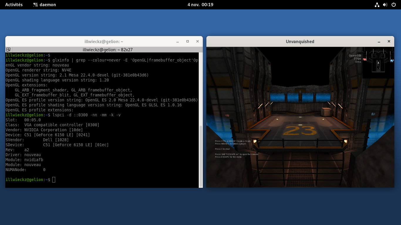Click the 'NUMANode: 0' line
Viewport: 401px width, 225px height.
coord(26,170)
